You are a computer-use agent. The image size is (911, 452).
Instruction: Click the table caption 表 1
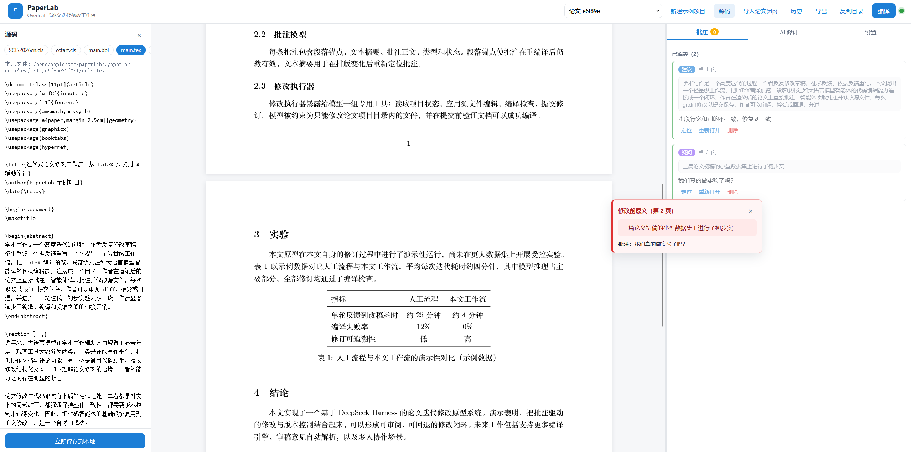[408, 358]
